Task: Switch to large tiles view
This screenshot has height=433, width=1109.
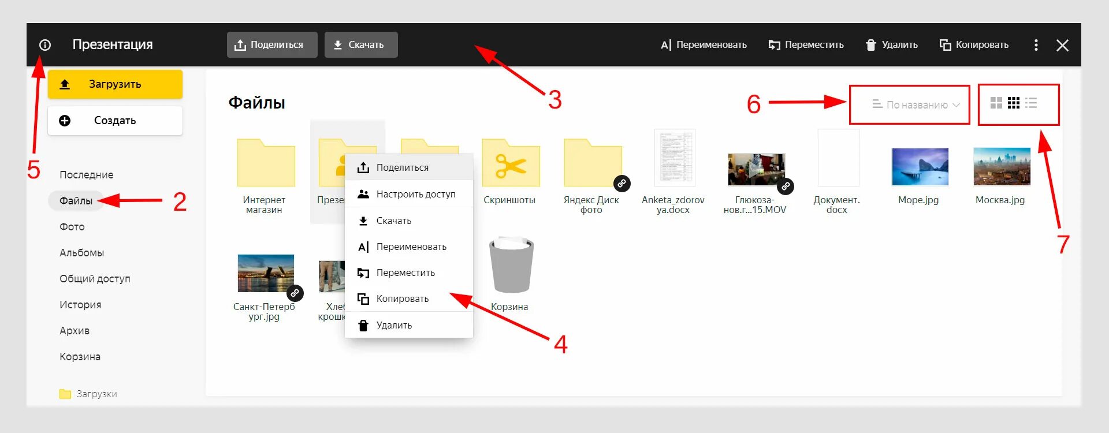Action: pyautogui.click(x=996, y=103)
